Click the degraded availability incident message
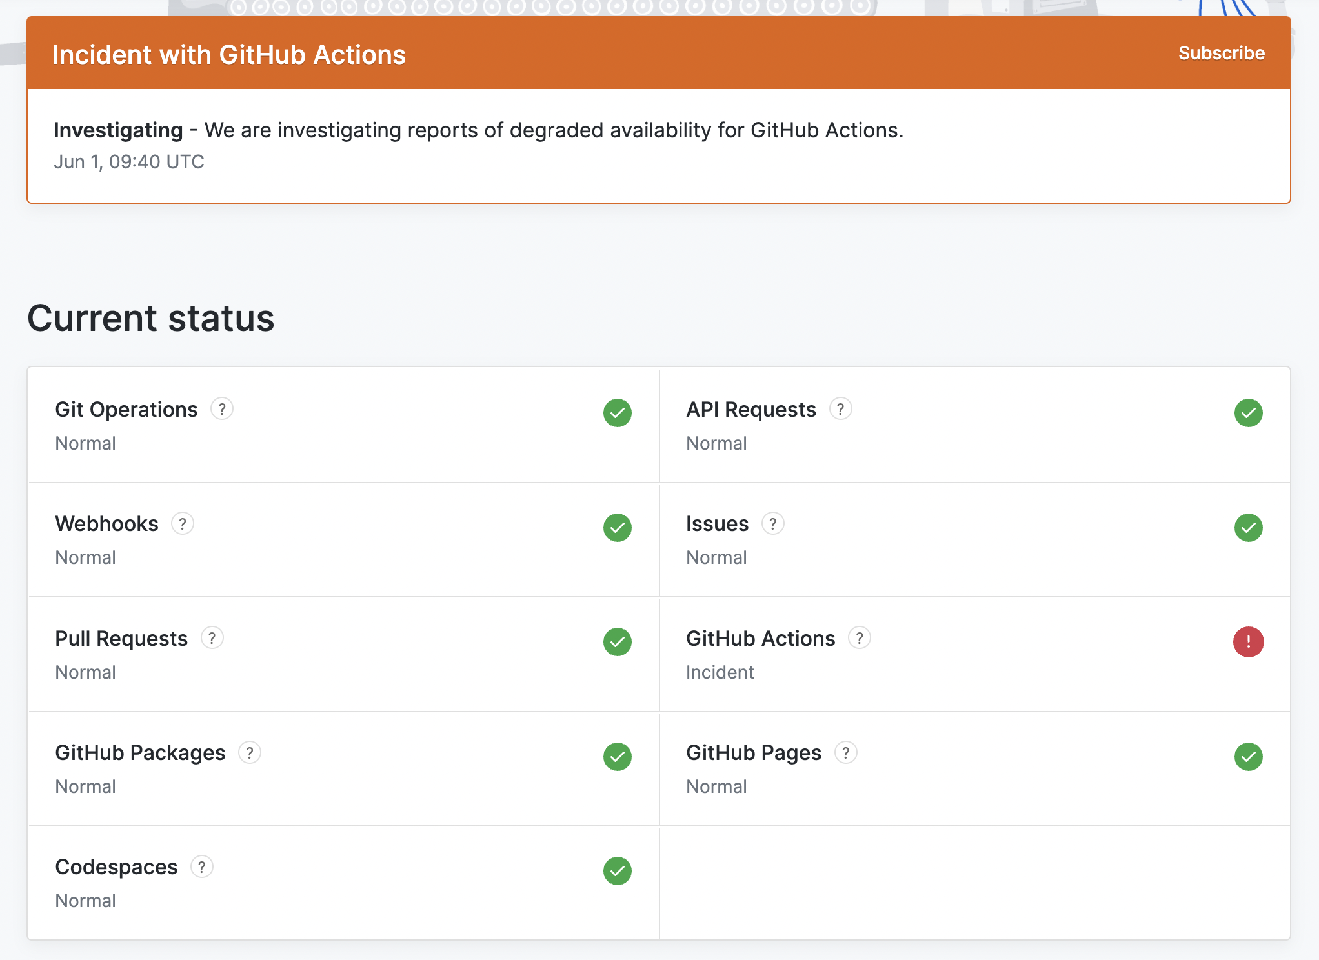This screenshot has width=1319, height=960. coord(554,130)
